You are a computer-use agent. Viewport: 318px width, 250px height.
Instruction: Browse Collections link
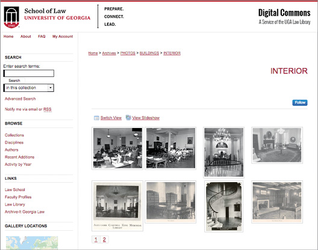(x=14, y=135)
